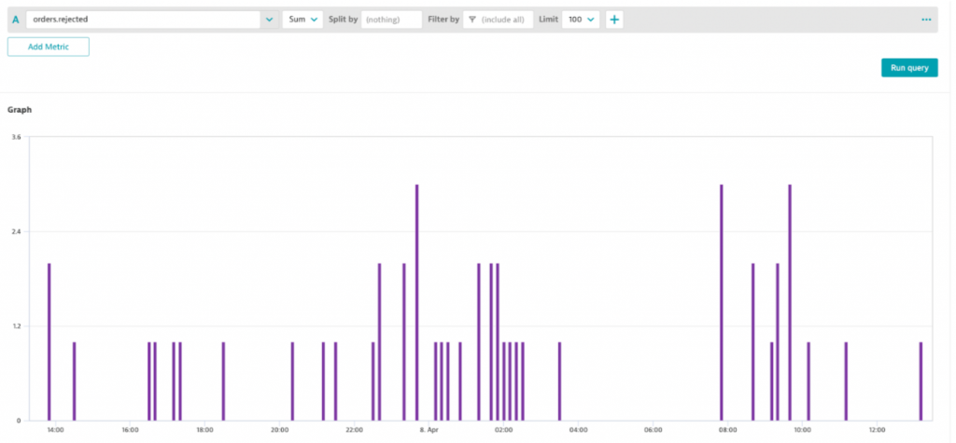Open the three-dot more options menu
Image resolution: width=956 pixels, height=443 pixels.
click(x=926, y=20)
